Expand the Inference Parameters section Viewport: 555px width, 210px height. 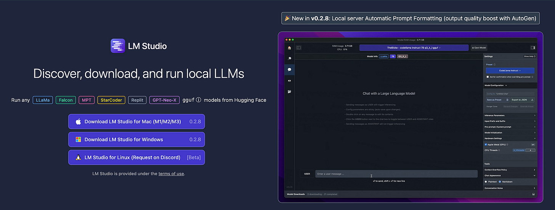pos(510,115)
